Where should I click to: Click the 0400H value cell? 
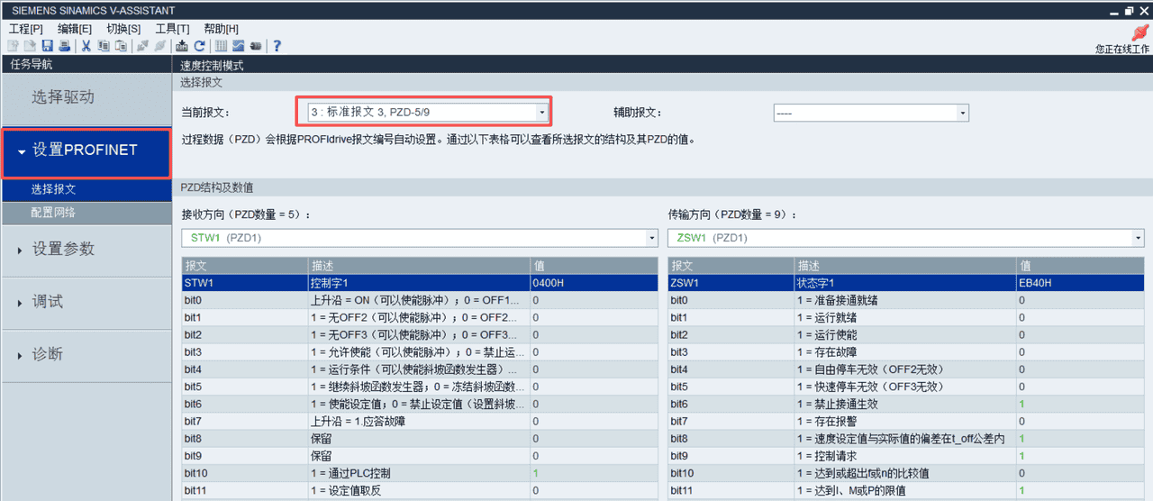(594, 283)
